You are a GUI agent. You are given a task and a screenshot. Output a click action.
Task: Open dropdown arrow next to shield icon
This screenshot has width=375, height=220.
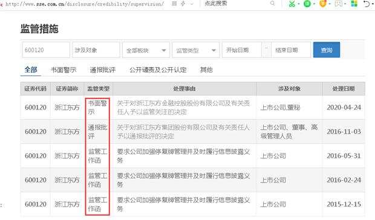pos(330,4)
